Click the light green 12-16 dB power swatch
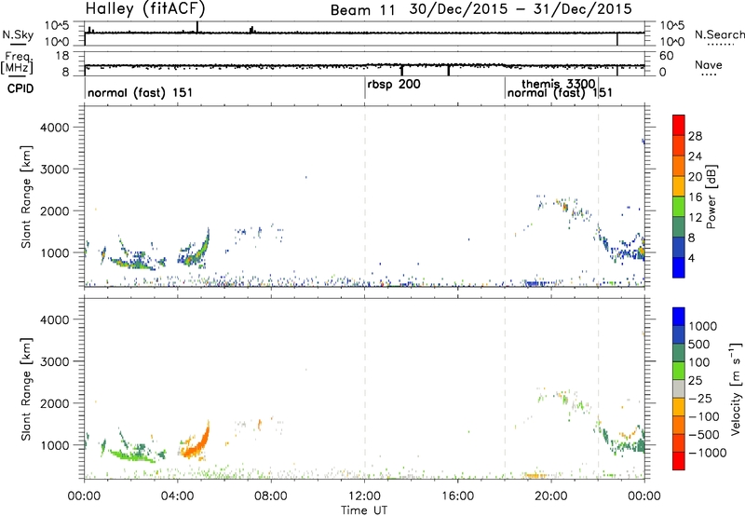 [x=679, y=207]
